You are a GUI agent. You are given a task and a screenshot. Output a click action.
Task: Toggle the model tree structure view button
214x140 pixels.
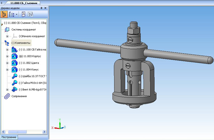(x=4, y=14)
